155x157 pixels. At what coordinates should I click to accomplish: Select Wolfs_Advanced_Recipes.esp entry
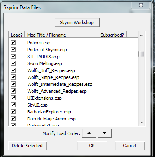coord(57,91)
